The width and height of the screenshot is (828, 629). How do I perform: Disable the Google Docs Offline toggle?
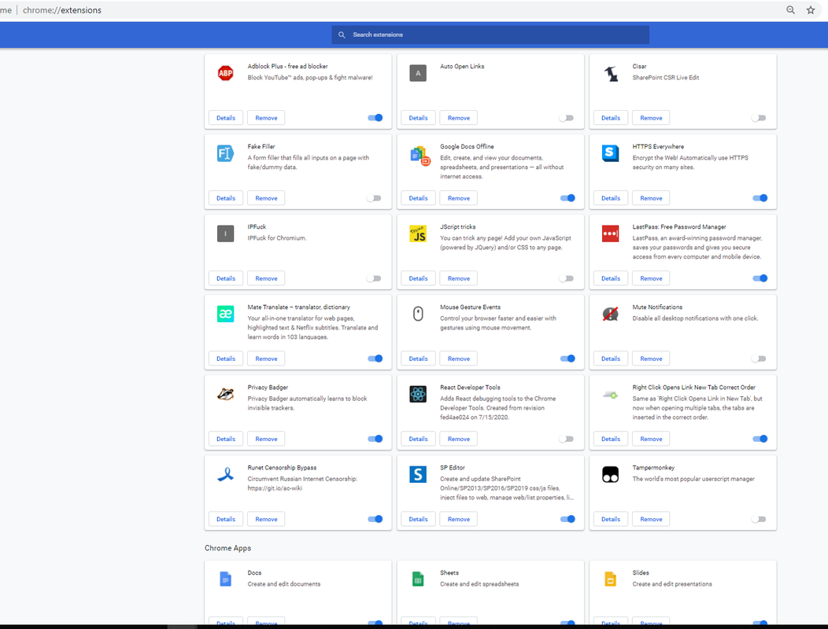pos(567,198)
